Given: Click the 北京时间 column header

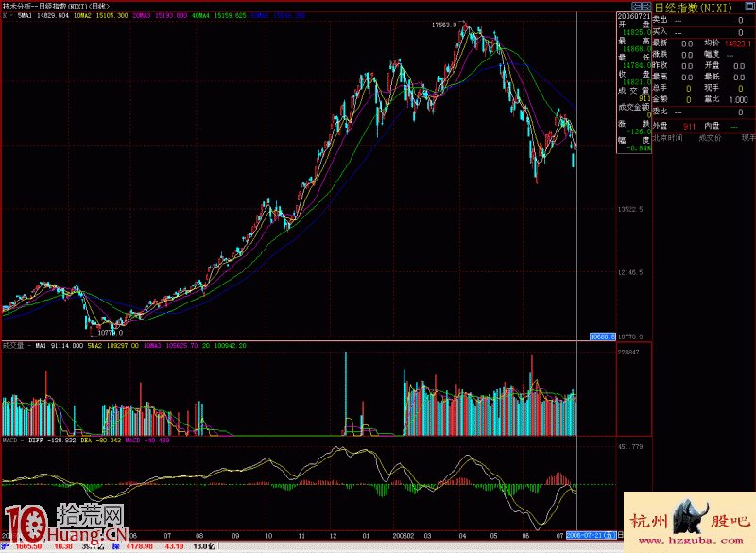Looking at the screenshot, I should tap(668, 138).
